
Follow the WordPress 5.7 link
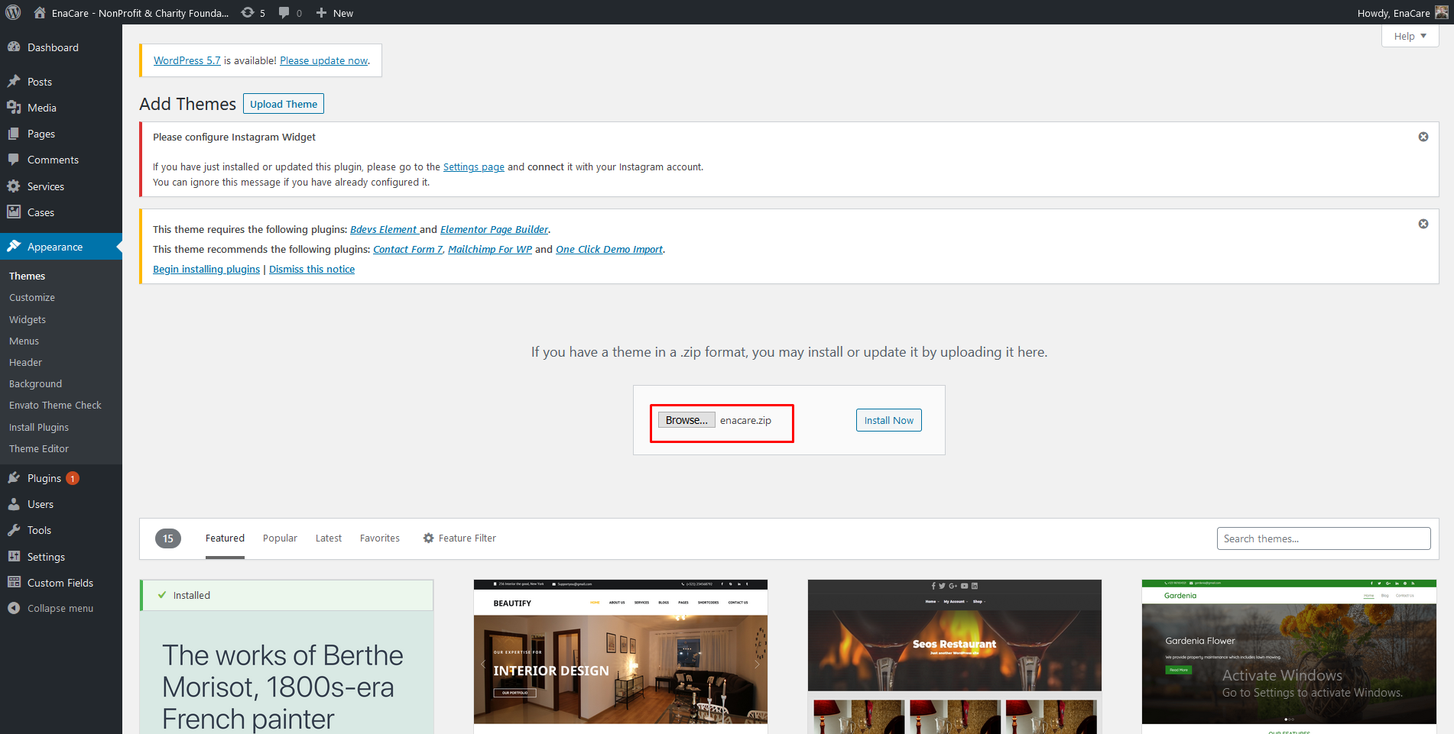[x=187, y=60]
